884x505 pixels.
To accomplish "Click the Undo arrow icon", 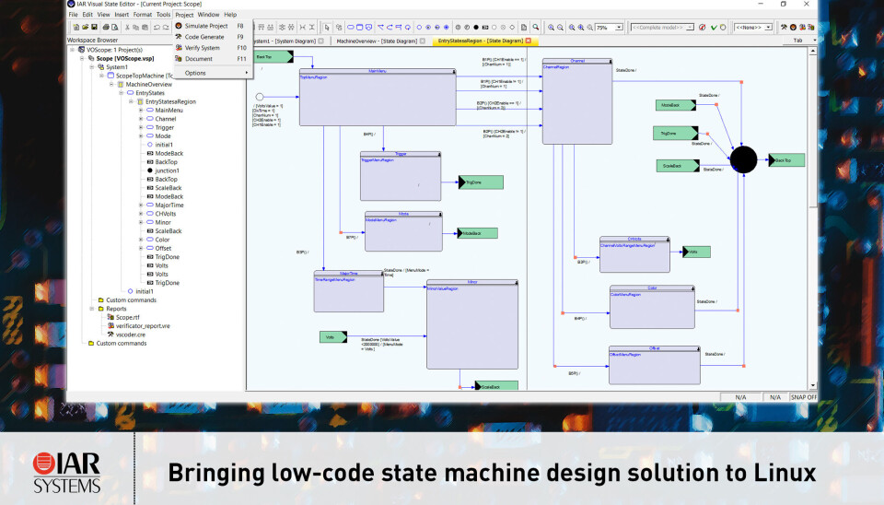I will click(157, 27).
